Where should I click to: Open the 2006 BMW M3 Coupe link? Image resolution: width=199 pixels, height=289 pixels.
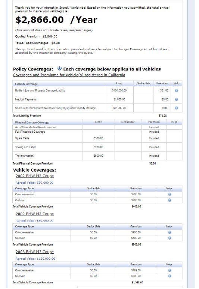point(35,252)
